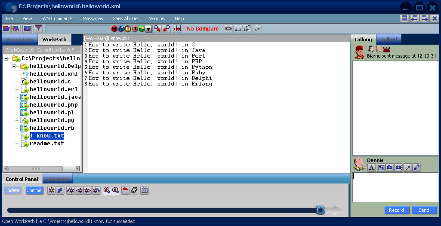The height and width of the screenshot is (226, 441).
Task: Click the camera icon with dashed selection border
Action: coord(398,168)
